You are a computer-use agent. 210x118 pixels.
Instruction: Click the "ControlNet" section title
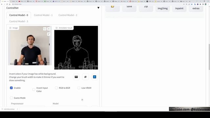coord(12,8)
